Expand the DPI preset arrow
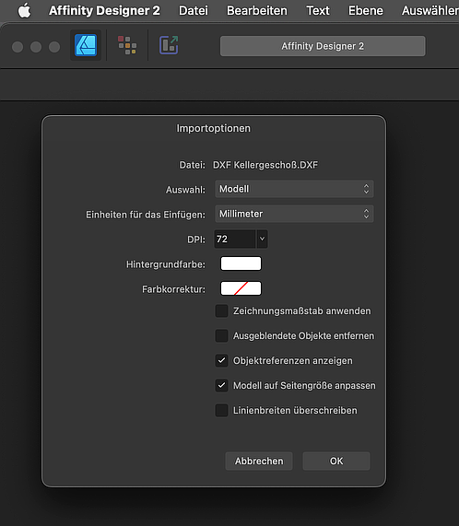459x526 pixels. 262,239
